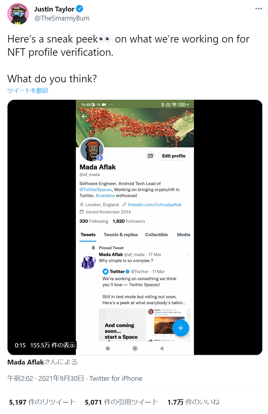Click the ツイートを翻訳 translate link
The image size is (268, 414).
coord(28,91)
